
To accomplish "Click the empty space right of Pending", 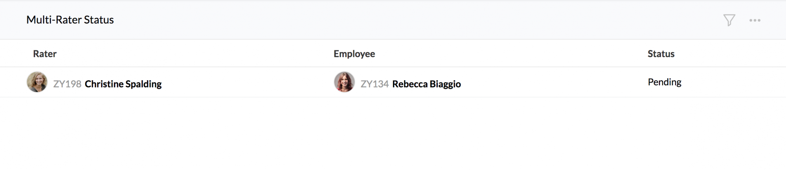I will [735, 82].
